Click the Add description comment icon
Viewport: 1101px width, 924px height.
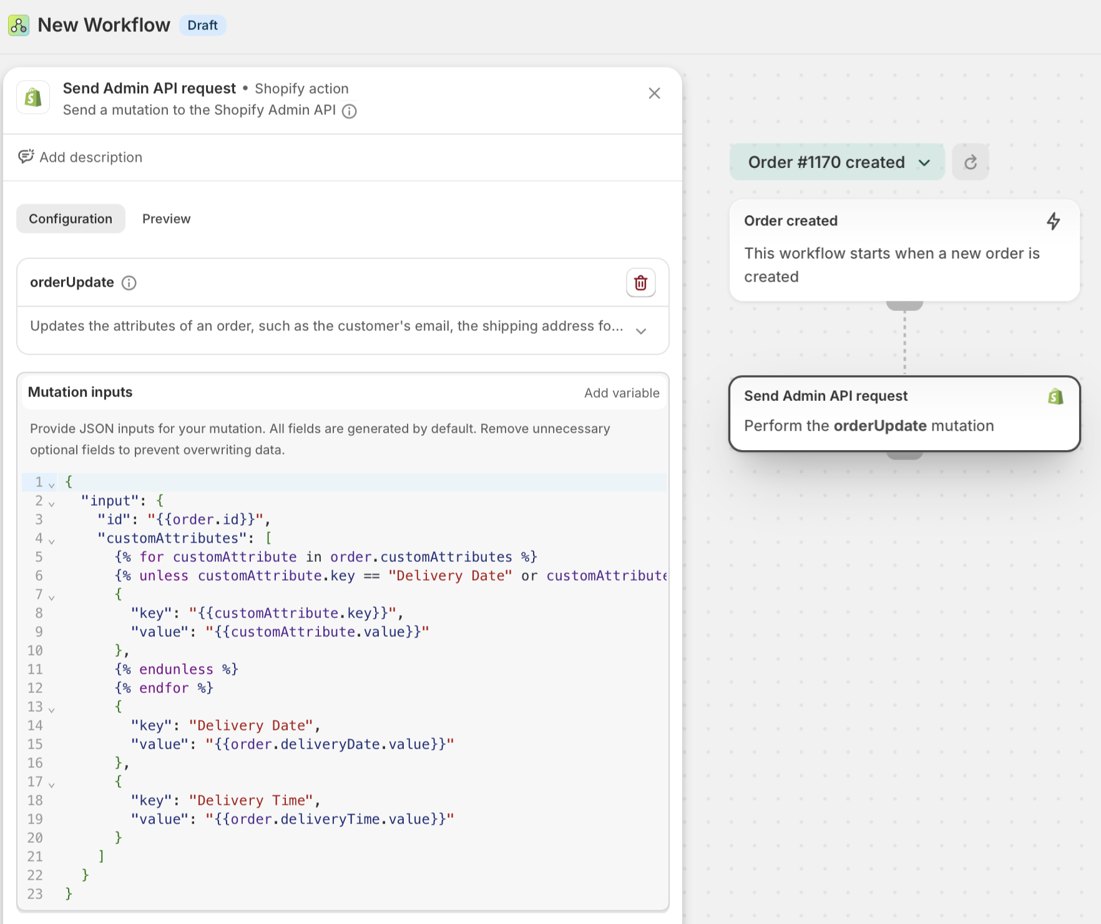[x=26, y=157]
